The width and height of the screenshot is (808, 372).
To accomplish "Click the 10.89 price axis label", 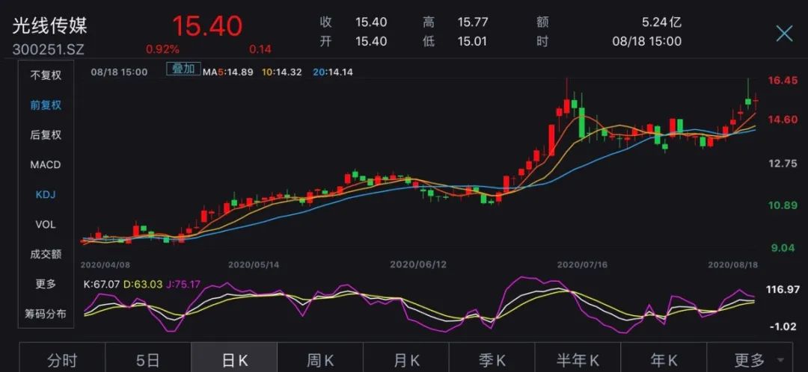I will pos(784,206).
